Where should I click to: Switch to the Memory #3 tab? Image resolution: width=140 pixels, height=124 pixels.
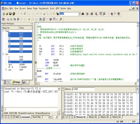tap(104, 117)
